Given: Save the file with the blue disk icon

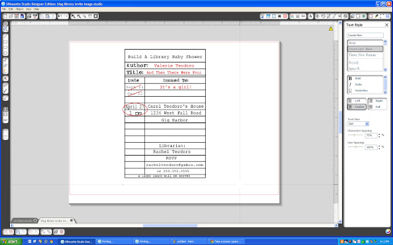Looking at the screenshot, I should point(22,17).
